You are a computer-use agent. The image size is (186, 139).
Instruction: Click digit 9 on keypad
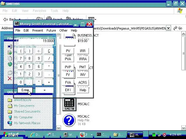click(x=39, y=58)
